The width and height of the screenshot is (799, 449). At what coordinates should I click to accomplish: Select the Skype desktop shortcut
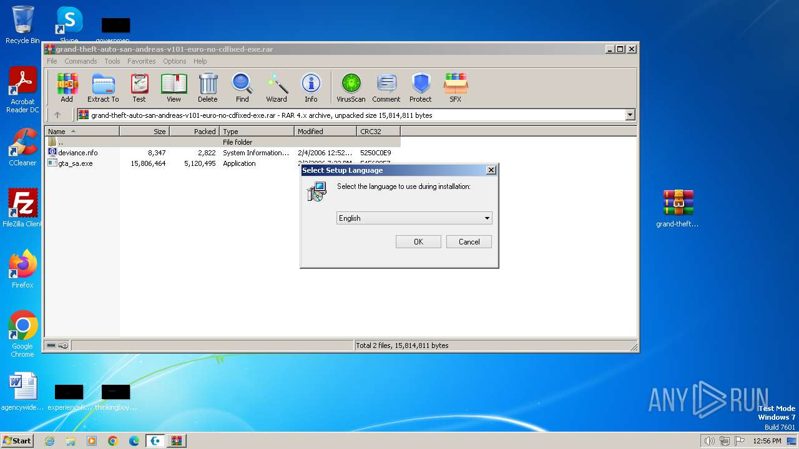pyautogui.click(x=69, y=25)
